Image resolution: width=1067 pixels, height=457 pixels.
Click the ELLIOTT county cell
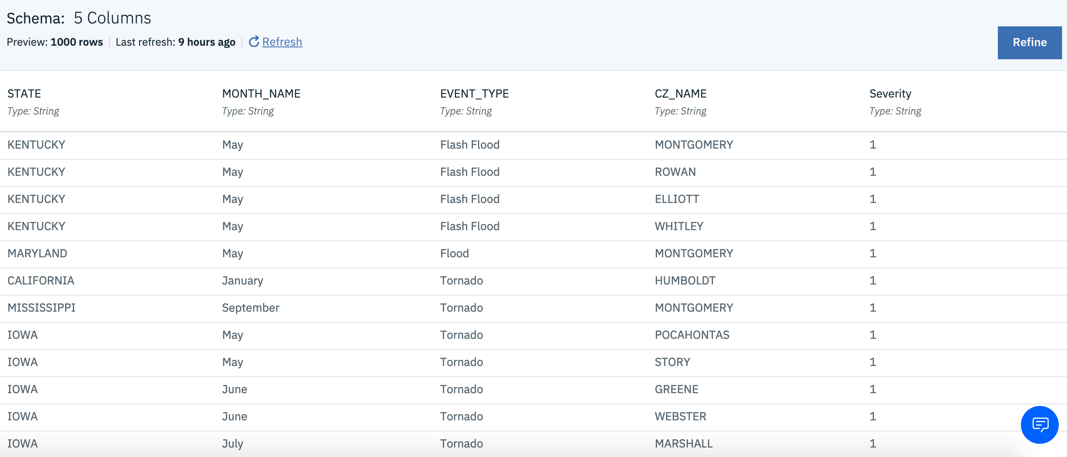(677, 199)
